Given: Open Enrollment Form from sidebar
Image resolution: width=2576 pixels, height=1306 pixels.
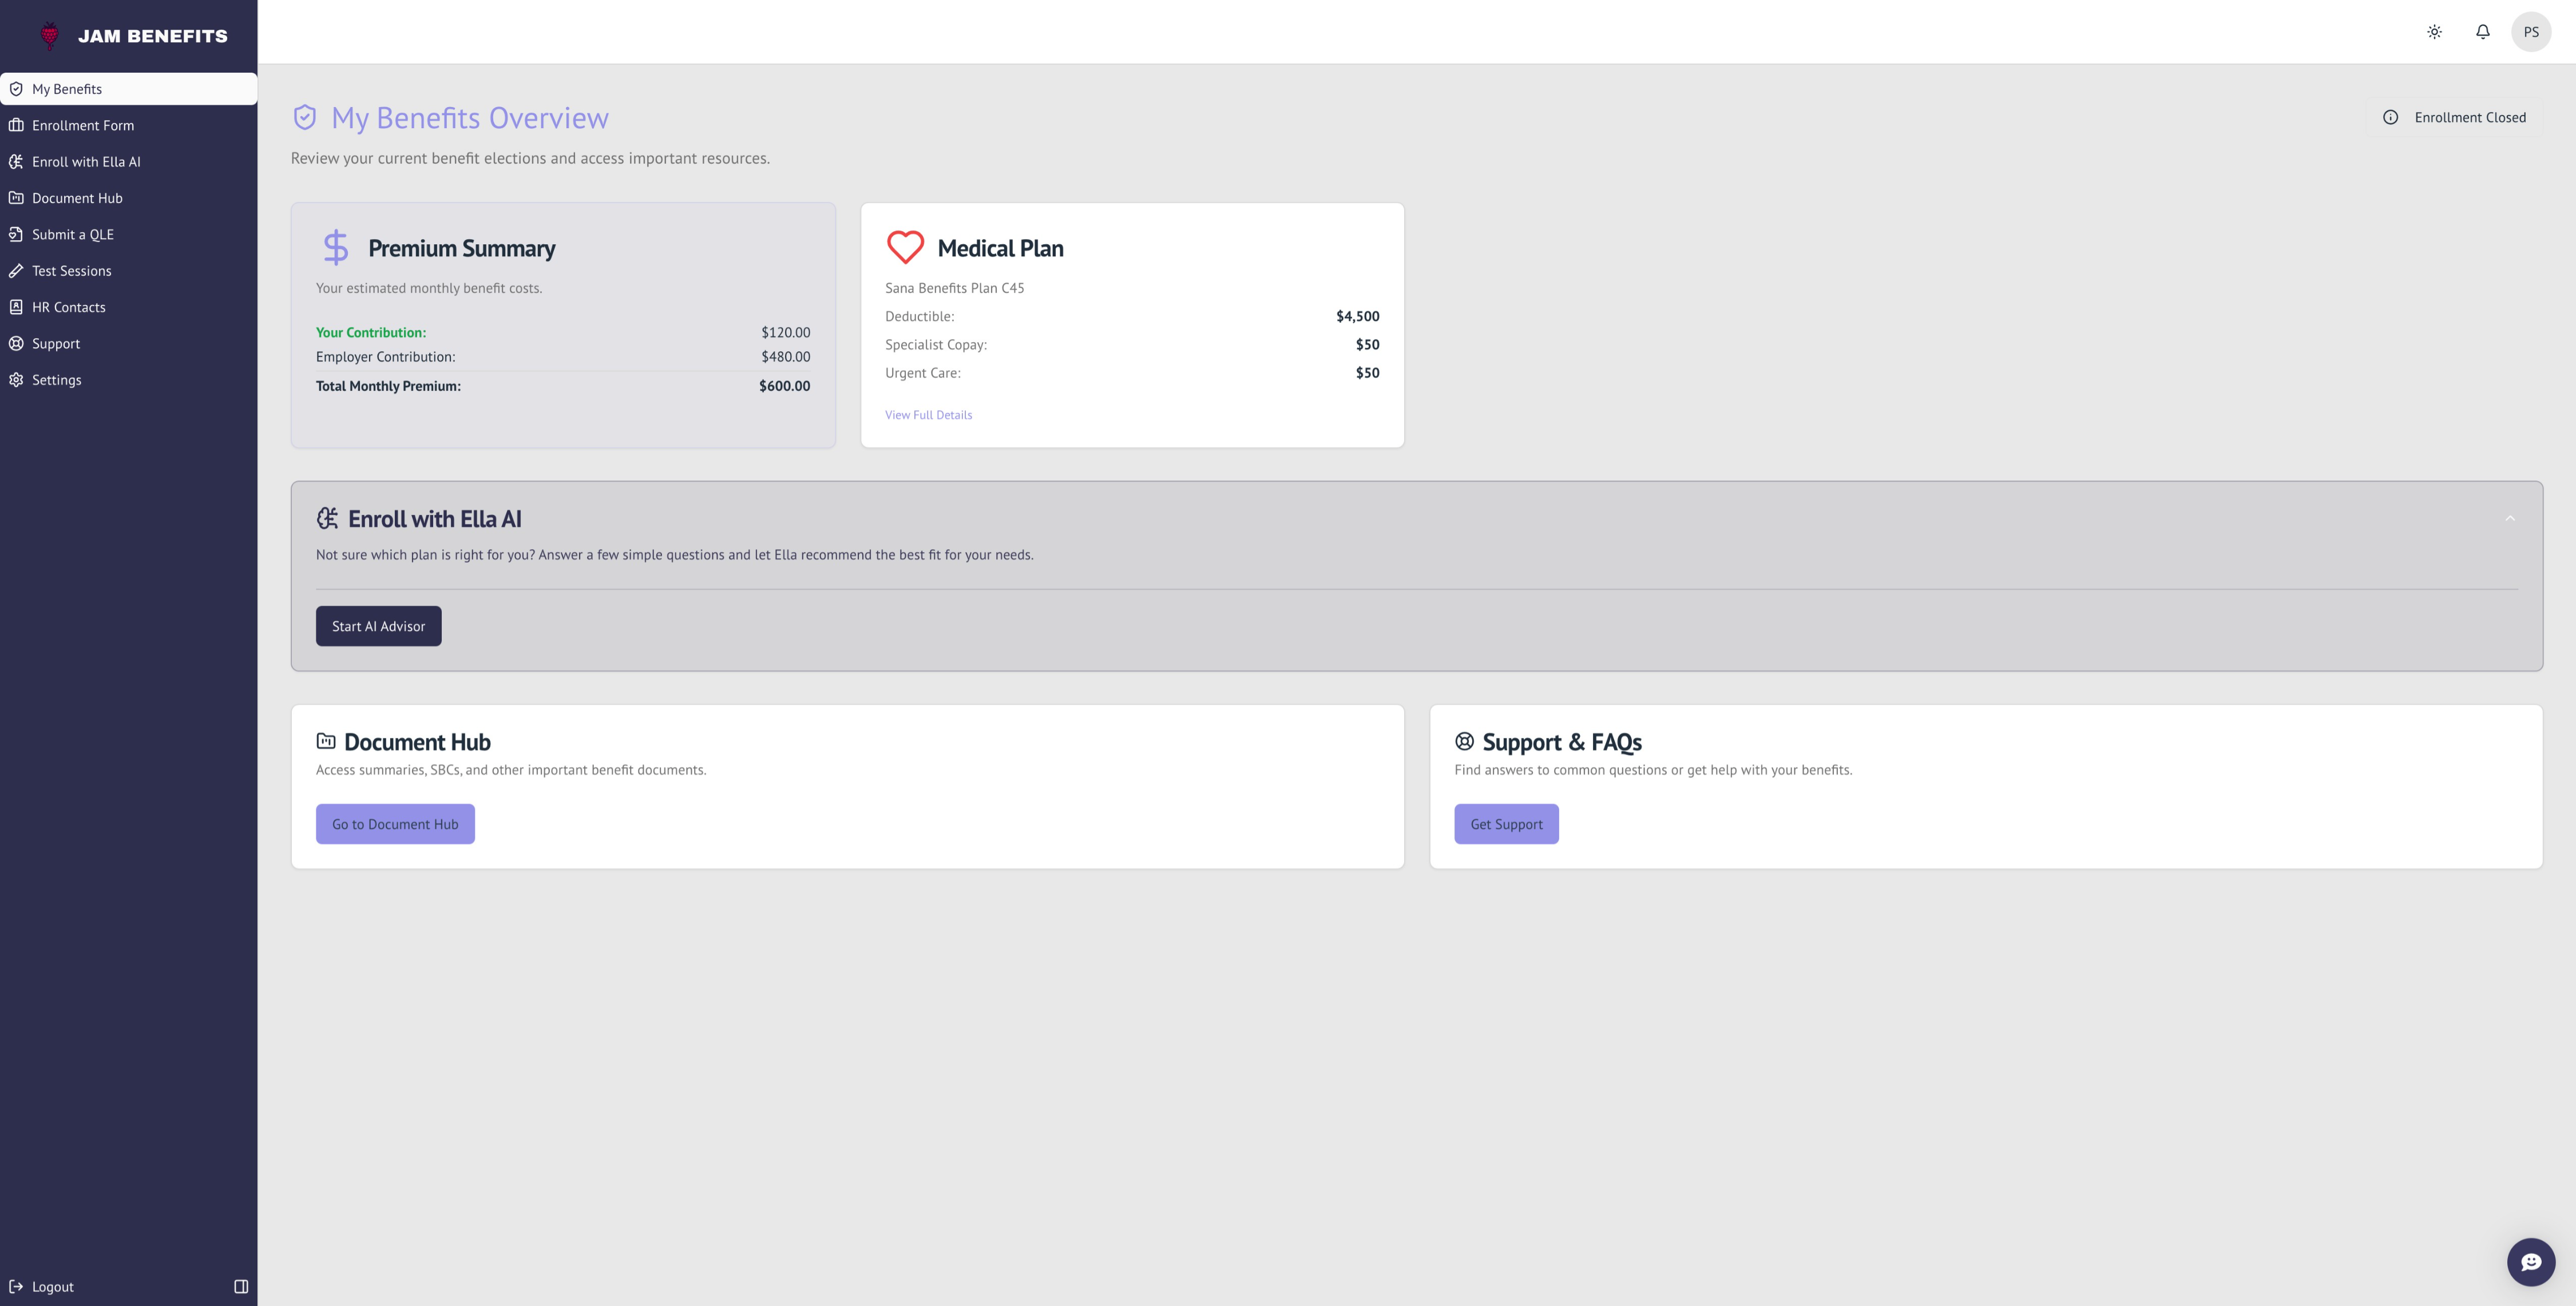Looking at the screenshot, I should tap(83, 125).
